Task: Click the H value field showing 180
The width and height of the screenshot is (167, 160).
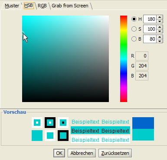Action: point(150,19)
